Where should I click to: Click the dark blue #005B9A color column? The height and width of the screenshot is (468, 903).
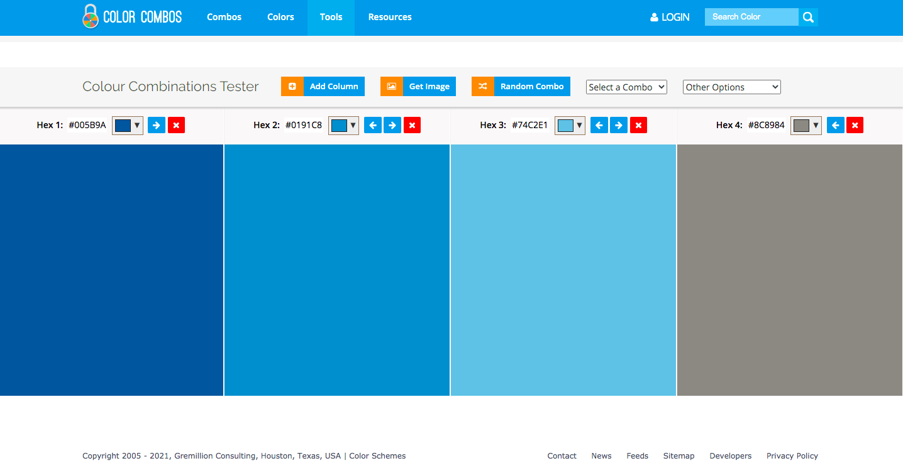coord(111,270)
